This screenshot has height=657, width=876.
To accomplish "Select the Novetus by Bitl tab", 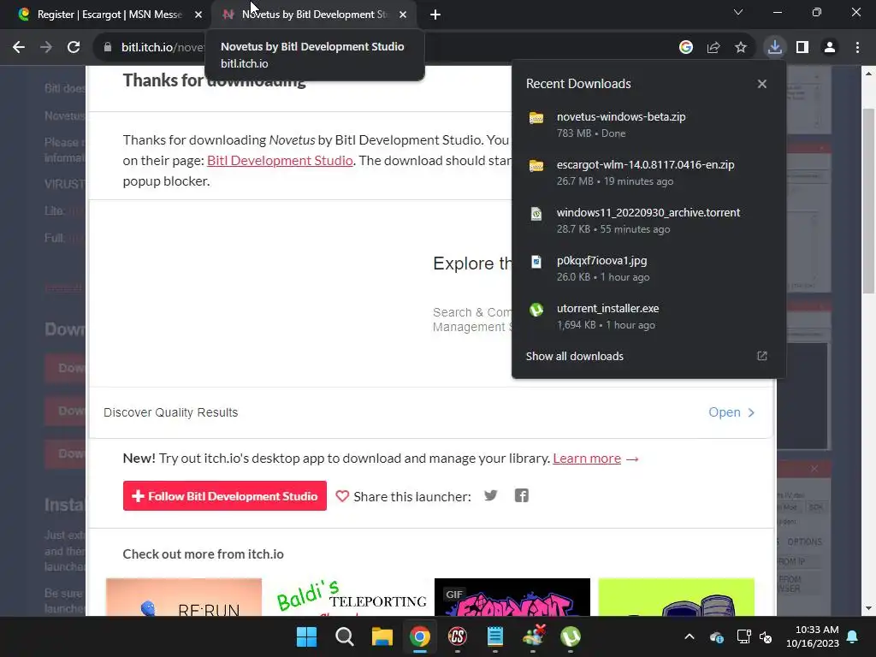I will coord(315,15).
